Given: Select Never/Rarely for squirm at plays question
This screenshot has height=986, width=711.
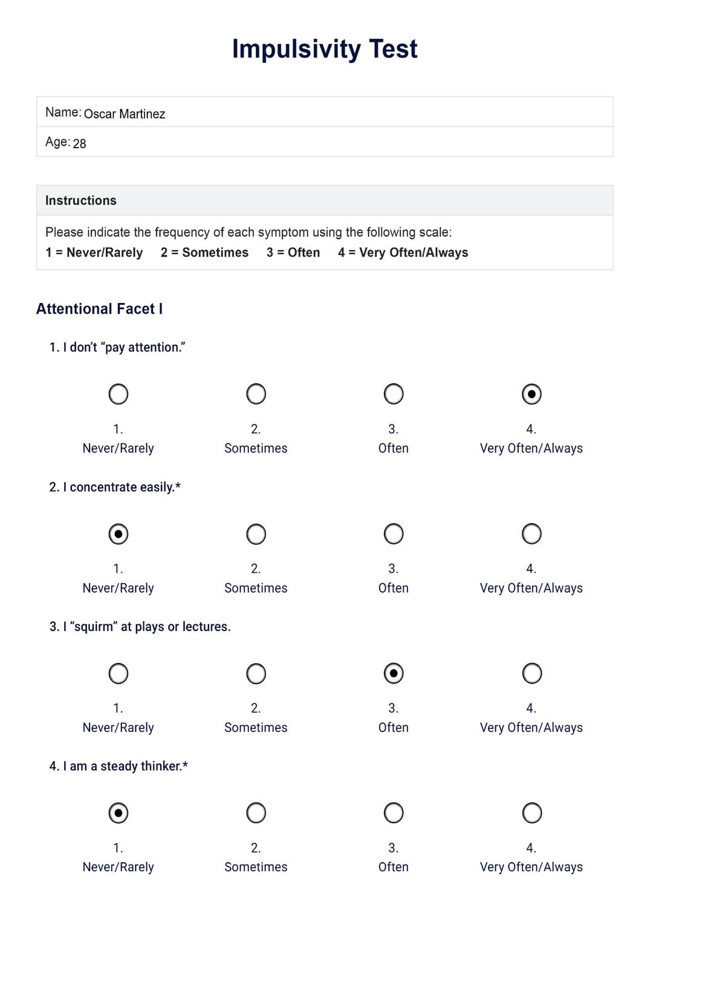Looking at the screenshot, I should [118, 674].
